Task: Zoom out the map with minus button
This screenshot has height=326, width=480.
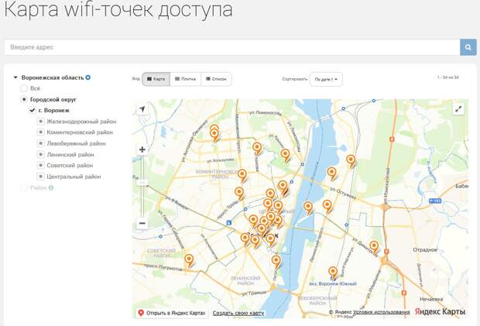Action: 142,223
